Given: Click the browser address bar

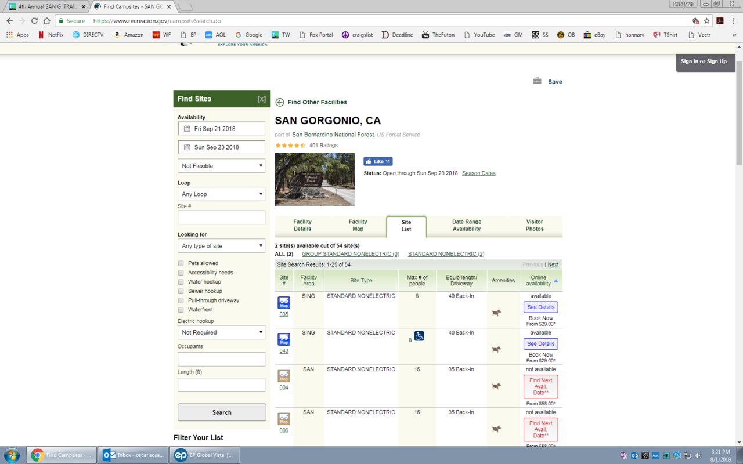Looking at the screenshot, I should coord(371,20).
